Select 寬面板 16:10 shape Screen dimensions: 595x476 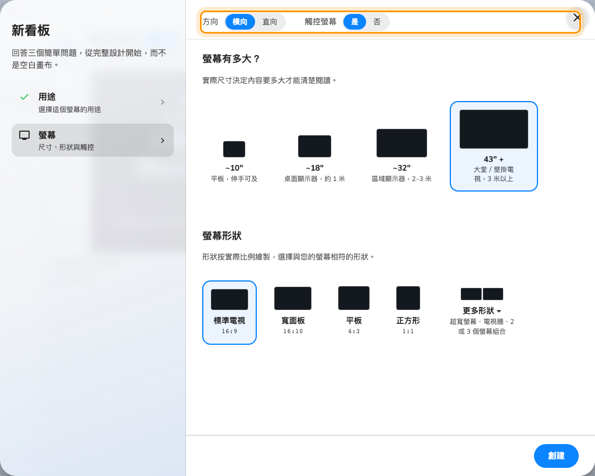[x=293, y=311]
